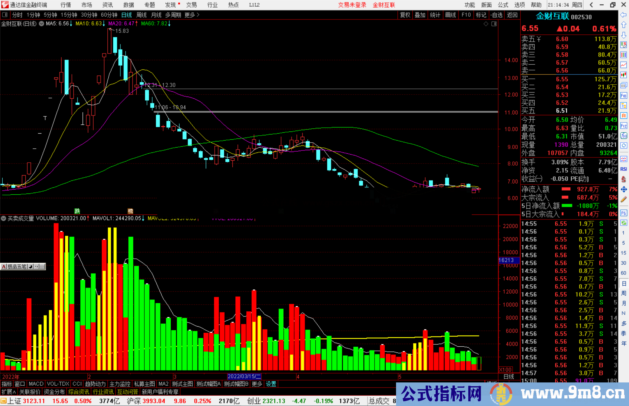Select the pencil drawing tool icon
This screenshot has width=629, height=406.
(x=623, y=199)
